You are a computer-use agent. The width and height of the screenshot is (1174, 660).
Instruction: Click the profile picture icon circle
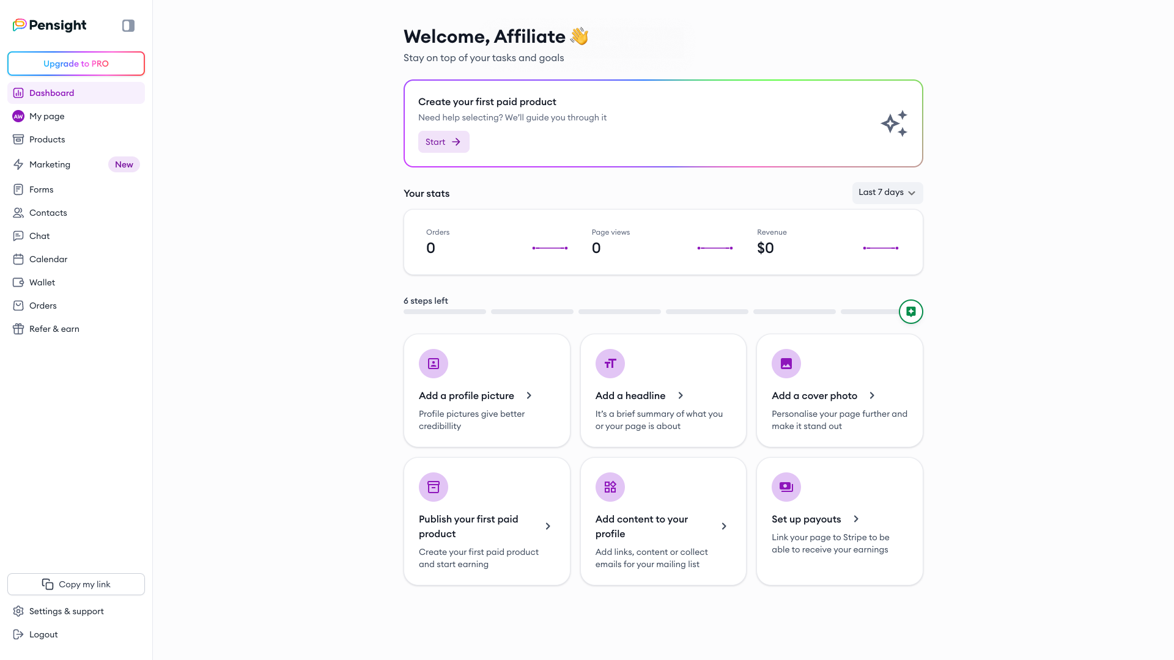(433, 364)
